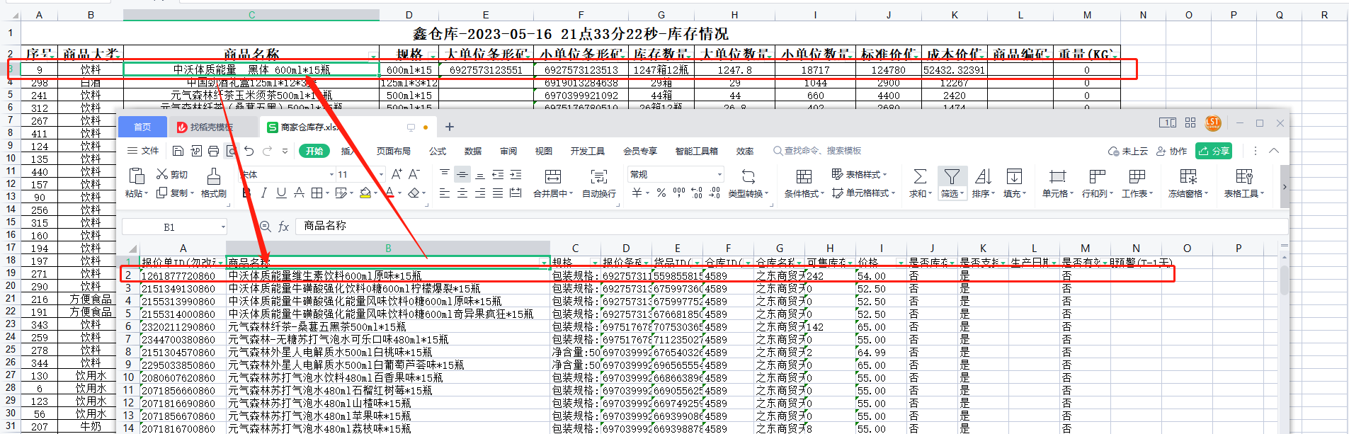Click the eraser clear-format icon
This screenshot has height=434, width=1349.
coord(414,193)
